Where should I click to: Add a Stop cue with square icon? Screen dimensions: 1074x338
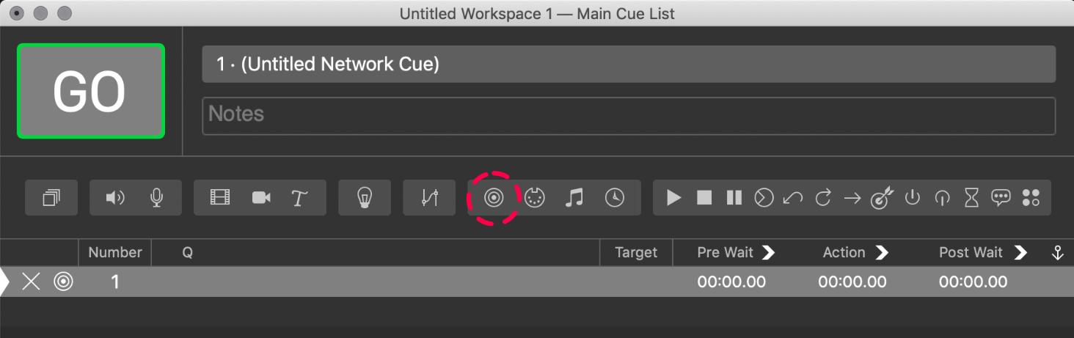tap(704, 198)
